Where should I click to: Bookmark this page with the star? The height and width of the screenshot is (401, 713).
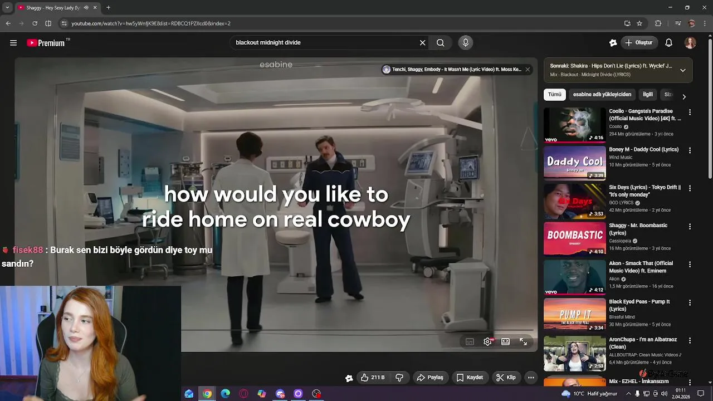tap(639, 23)
